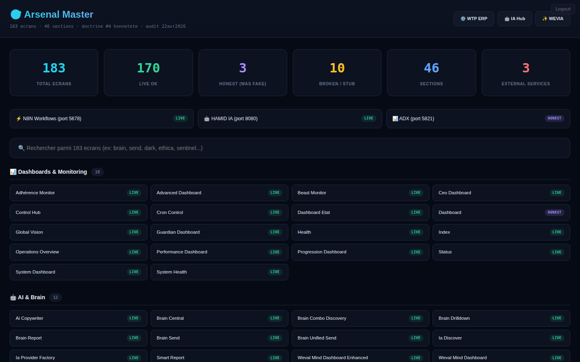580x362 pixels.
Task: Select the 183 Total Ecrans stat card
Action: [x=54, y=73]
